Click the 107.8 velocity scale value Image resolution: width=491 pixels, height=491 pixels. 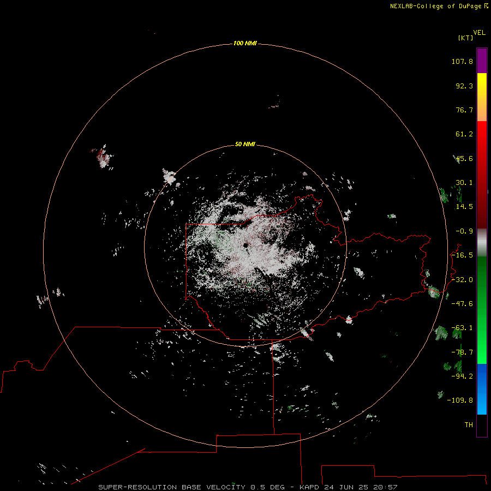coord(462,61)
